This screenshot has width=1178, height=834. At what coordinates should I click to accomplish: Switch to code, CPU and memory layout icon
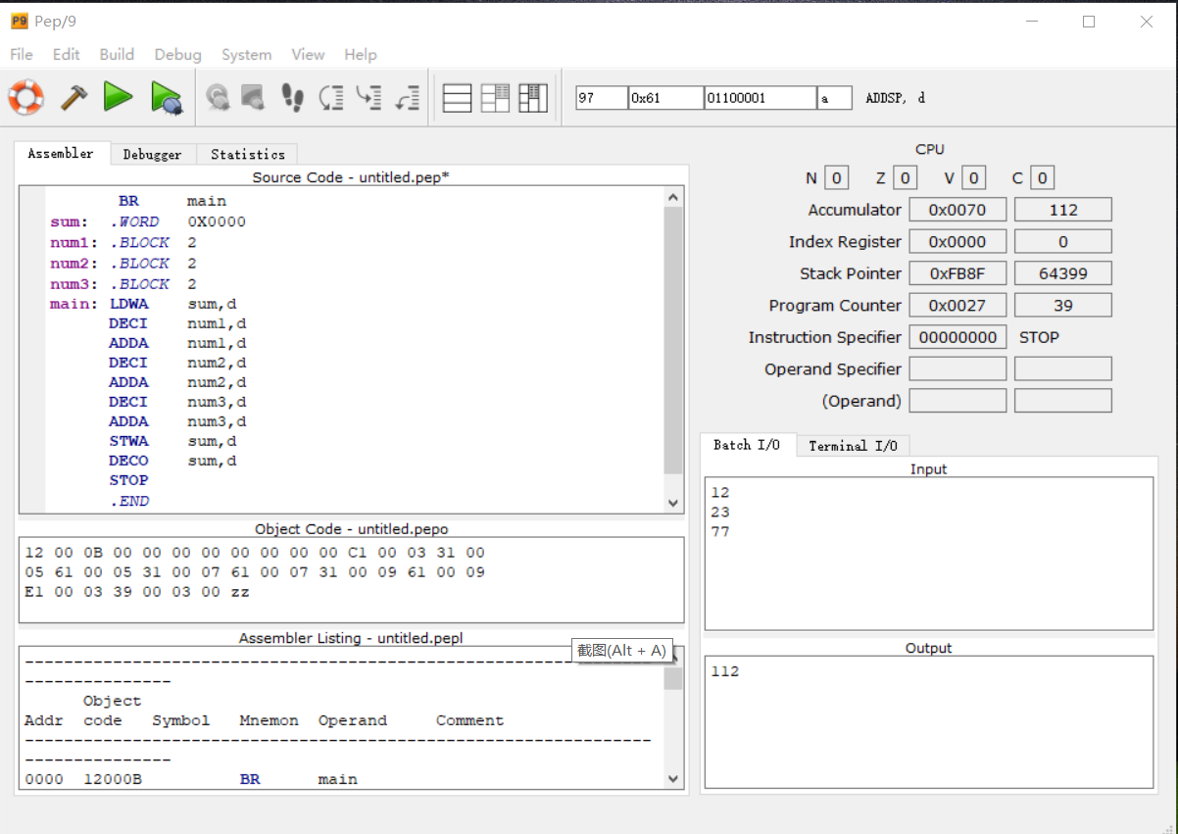(532, 98)
